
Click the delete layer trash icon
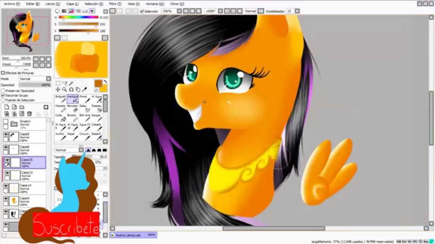coord(29,114)
